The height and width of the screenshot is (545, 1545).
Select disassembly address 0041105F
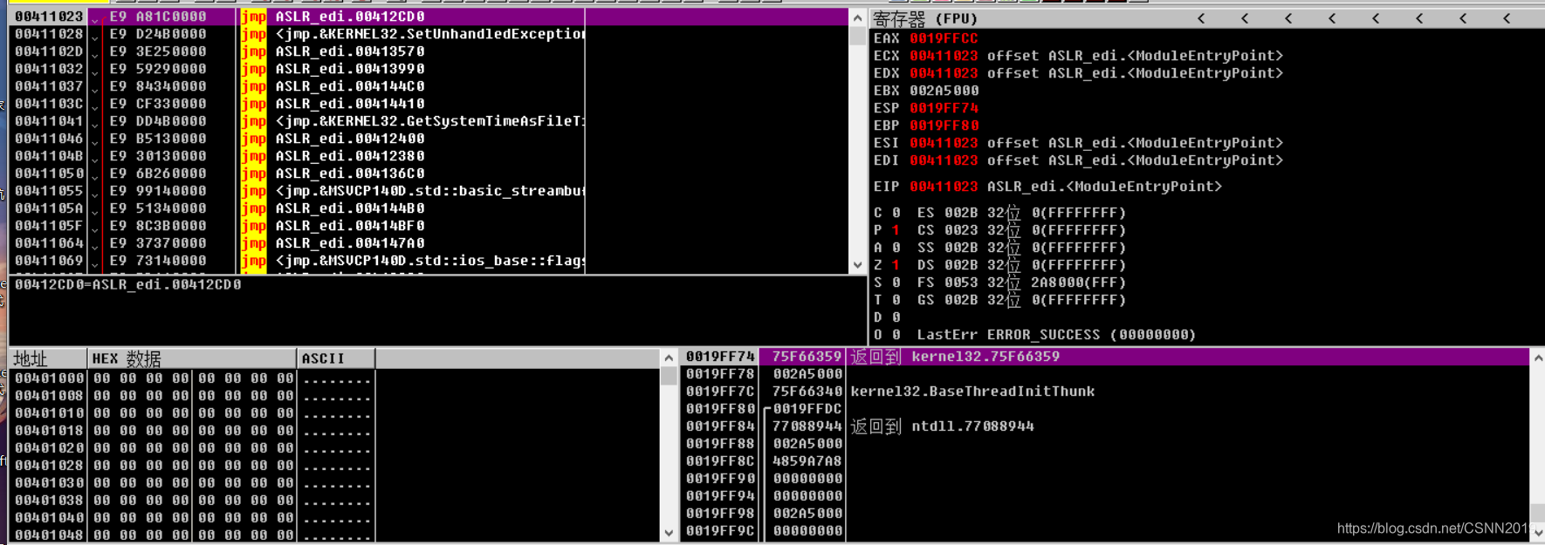pos(49,226)
